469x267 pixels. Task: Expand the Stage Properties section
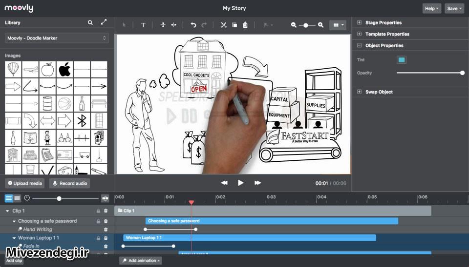(x=360, y=22)
